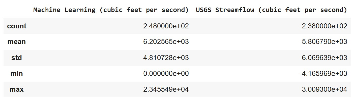Click the Machine Learning count value 2.480000e+02

point(166,26)
